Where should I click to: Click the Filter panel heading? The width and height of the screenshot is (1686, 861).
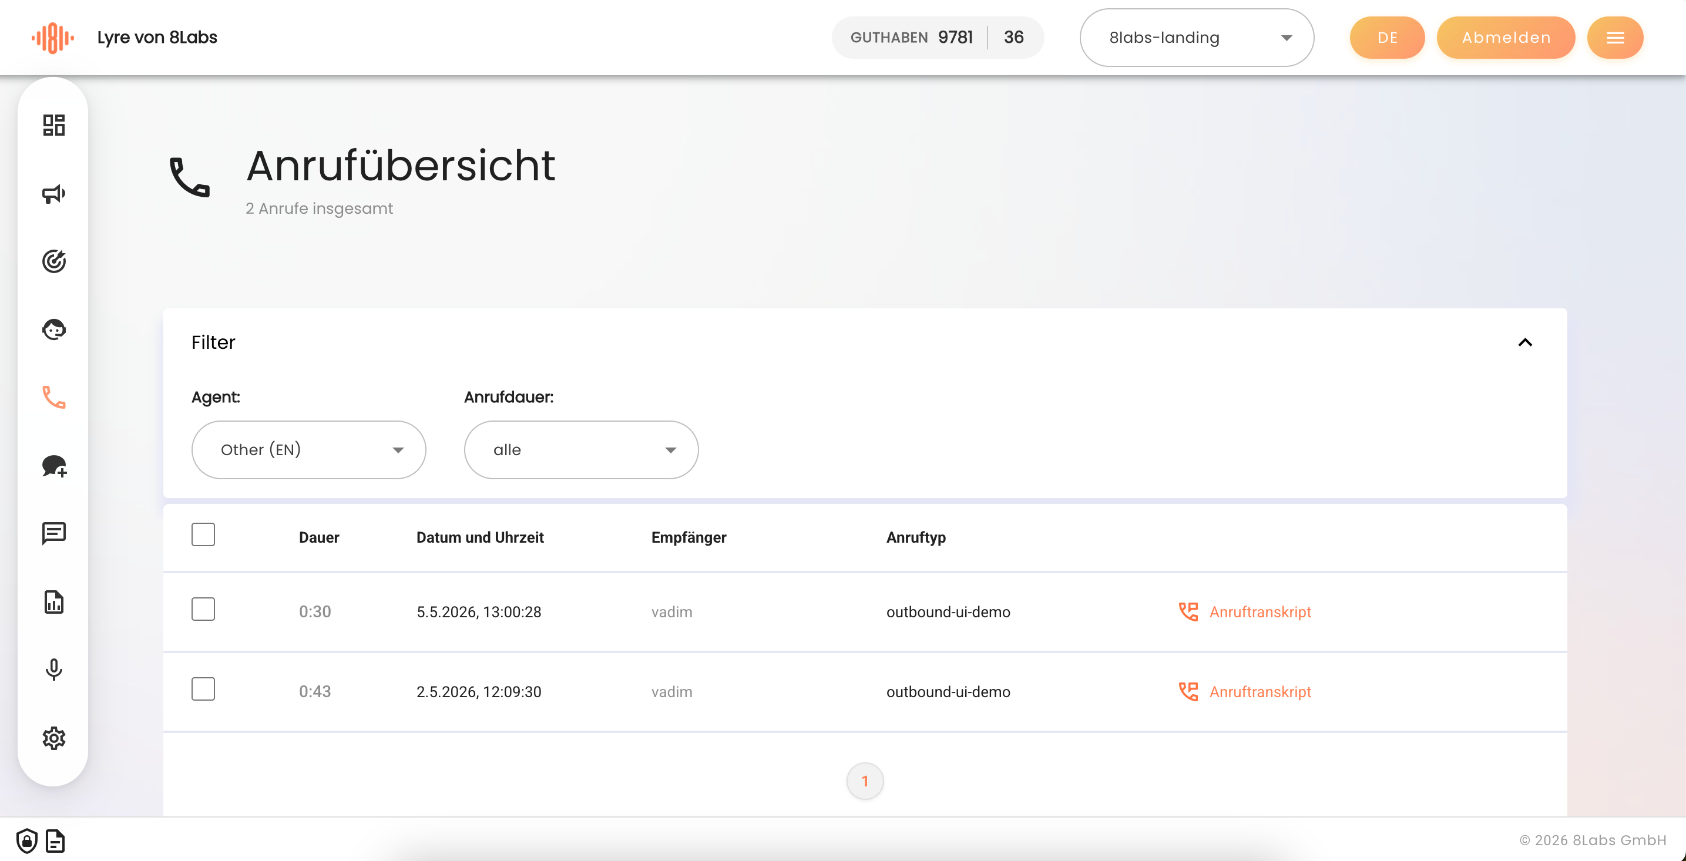213,342
